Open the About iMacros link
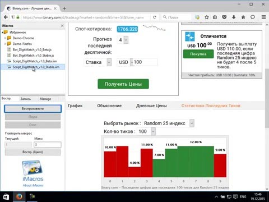 (33, 185)
